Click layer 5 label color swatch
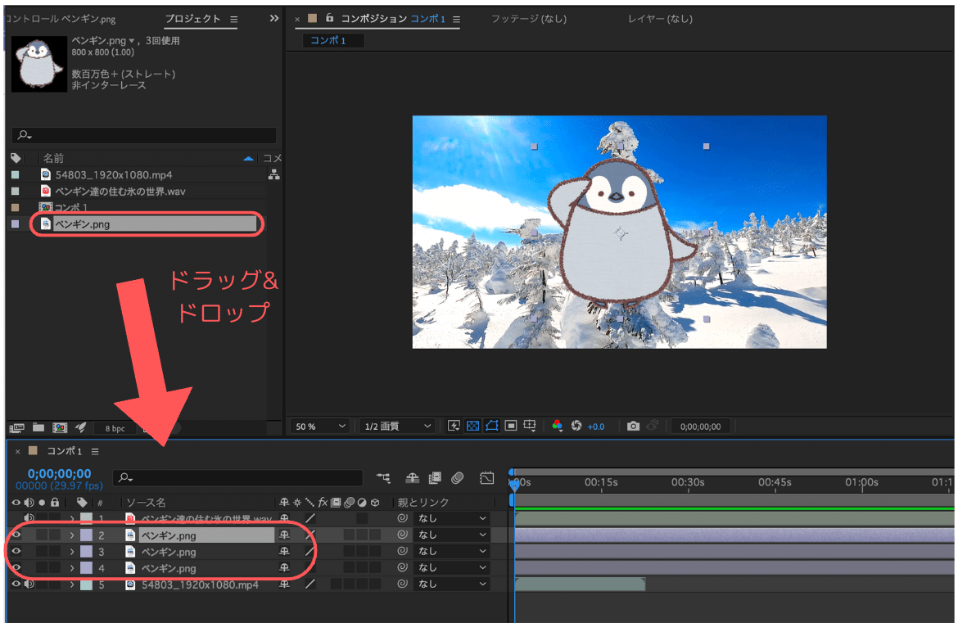958x632 pixels. [87, 585]
